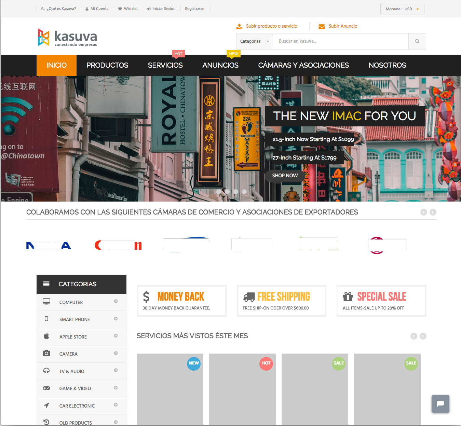Select the last banner slide dot
Screen dimensions: 461x426
coord(244,192)
